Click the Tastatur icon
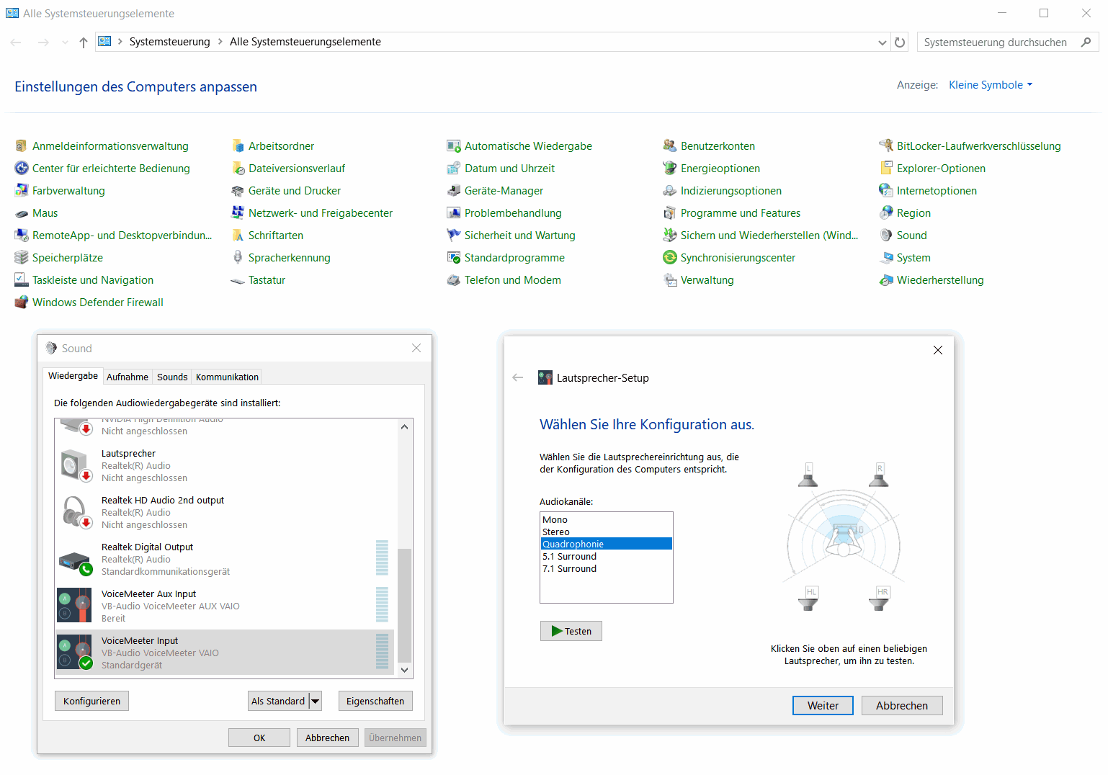Screen dimensions: 1108x775 [237, 280]
